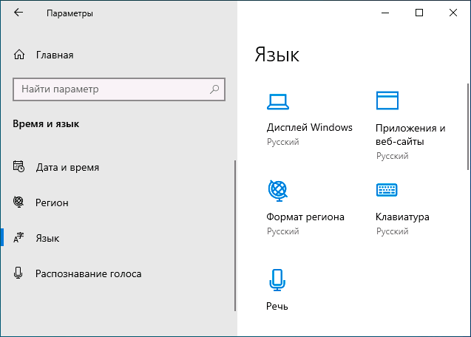471x337 pixels.
Task: Open the Клавиатура keyboard icon
Action: (x=387, y=190)
